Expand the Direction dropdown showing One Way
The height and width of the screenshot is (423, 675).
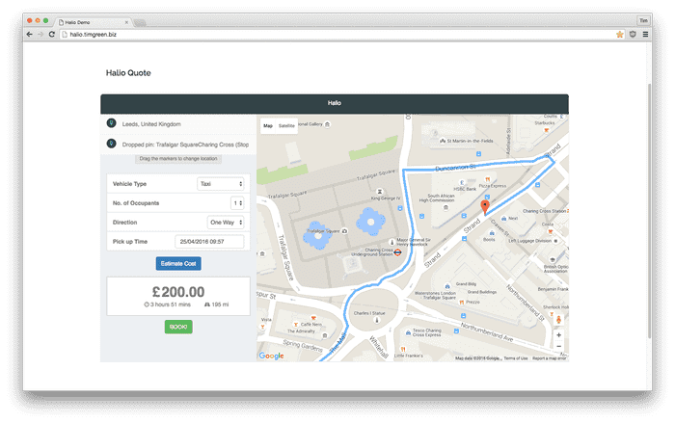[x=226, y=222]
